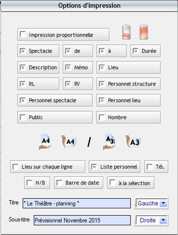Toggle Personnel structure checkbox
The image size is (178, 235).
(x=102, y=84)
